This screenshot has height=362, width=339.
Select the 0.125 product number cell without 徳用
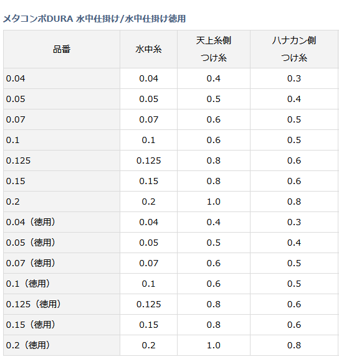tap(62, 160)
